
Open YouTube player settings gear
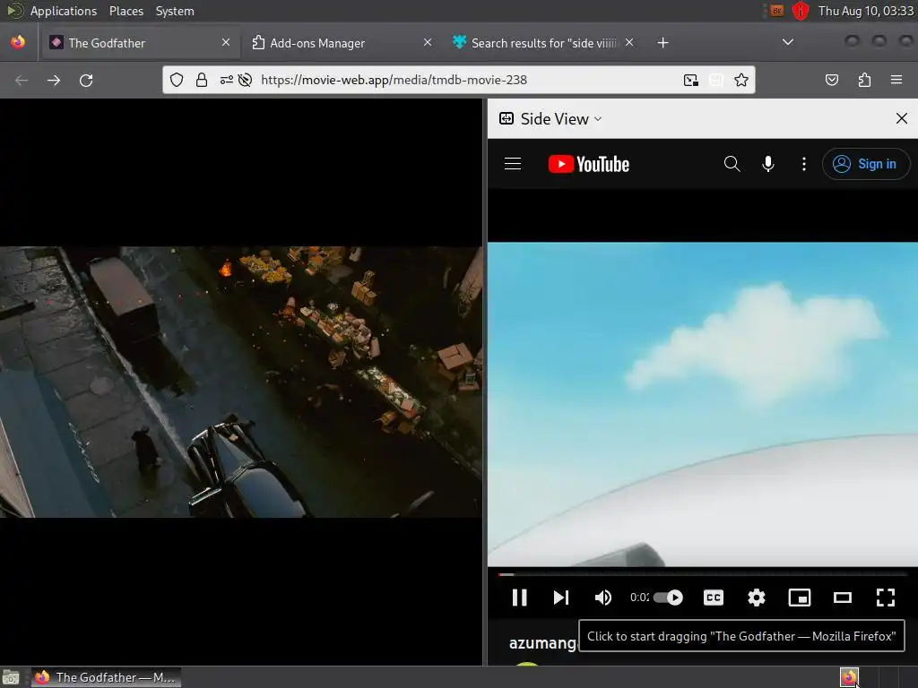click(x=757, y=598)
